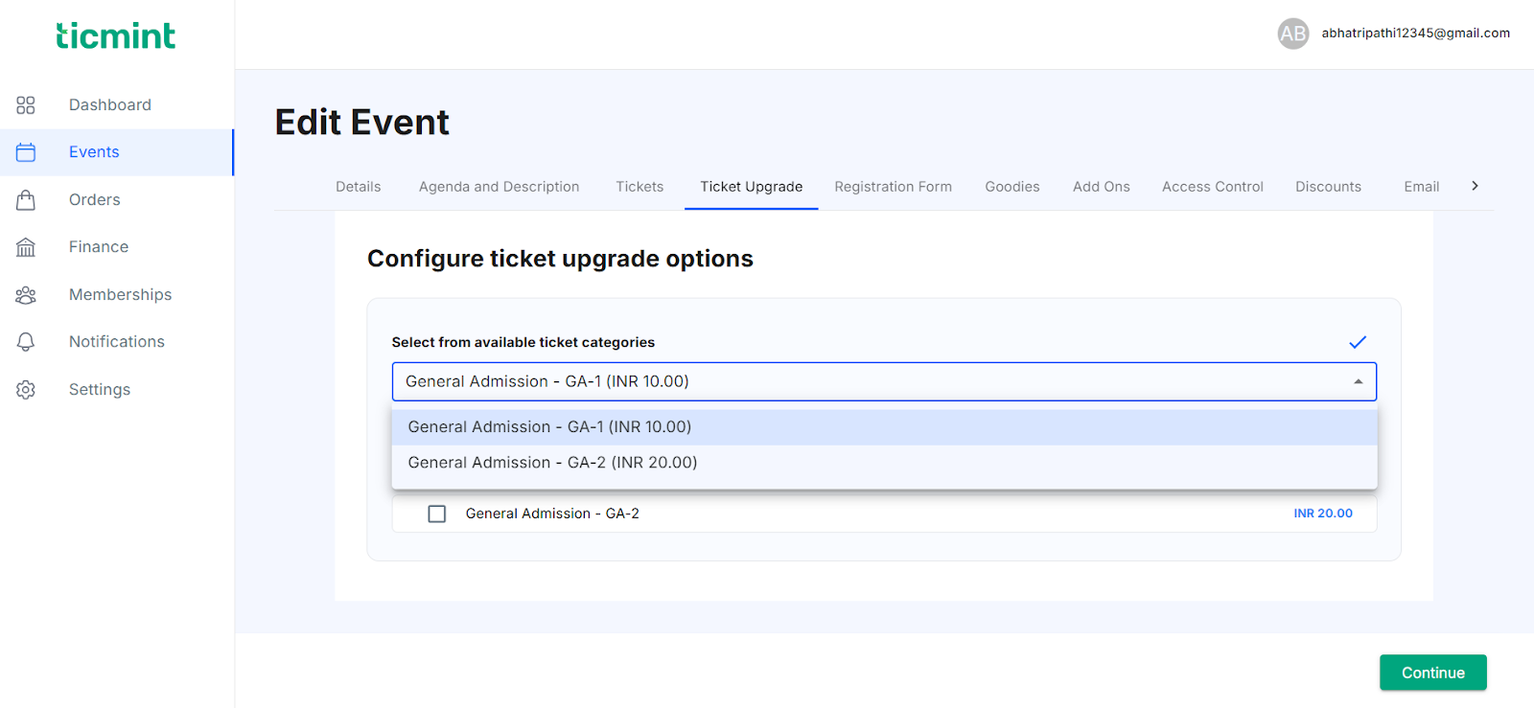Select GA-2 (INR 20.00) dropdown option
Screen dimensions: 1534x708
click(x=552, y=463)
